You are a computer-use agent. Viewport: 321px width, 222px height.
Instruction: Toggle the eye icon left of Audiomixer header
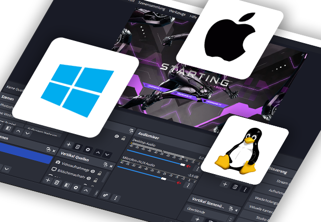pyautogui.click(x=117, y=136)
